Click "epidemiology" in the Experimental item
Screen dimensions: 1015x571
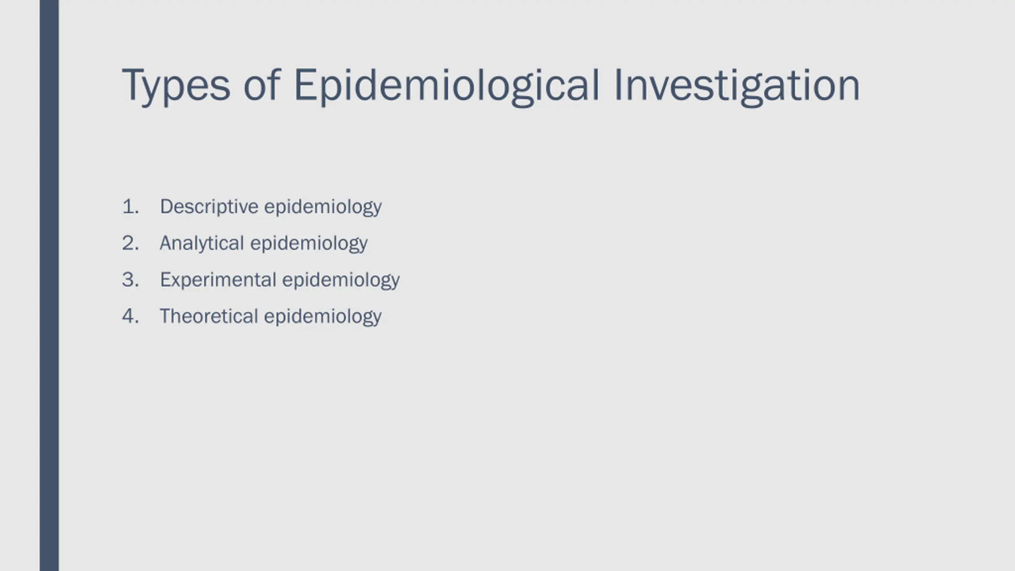click(x=341, y=280)
